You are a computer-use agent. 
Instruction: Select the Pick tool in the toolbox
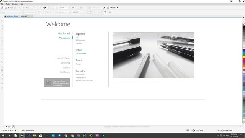coord(2,17)
